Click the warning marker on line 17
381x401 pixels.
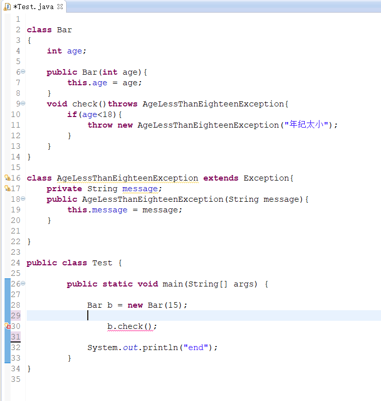click(8, 189)
